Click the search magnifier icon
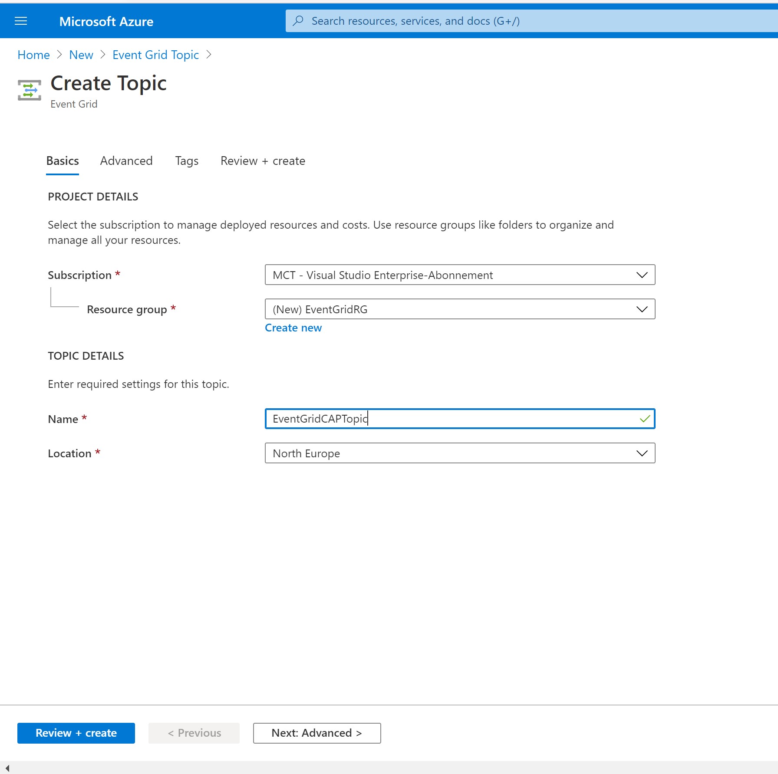The height and width of the screenshot is (774, 778). tap(298, 21)
